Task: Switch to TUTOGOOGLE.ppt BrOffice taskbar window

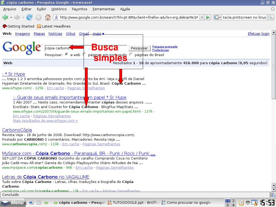Action: pos(134,203)
